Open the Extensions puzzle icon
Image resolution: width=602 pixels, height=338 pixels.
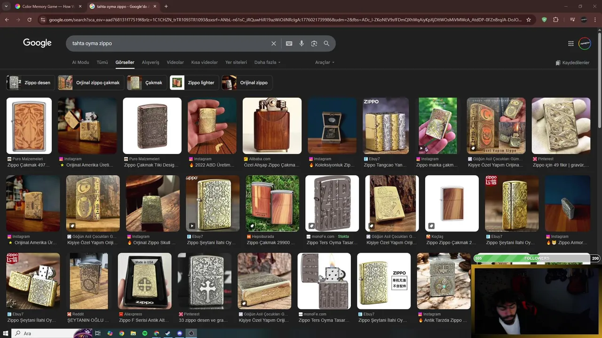[556, 20]
